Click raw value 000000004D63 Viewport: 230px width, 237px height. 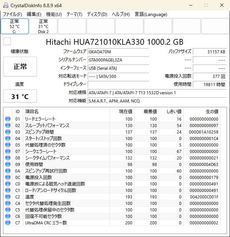point(204,165)
